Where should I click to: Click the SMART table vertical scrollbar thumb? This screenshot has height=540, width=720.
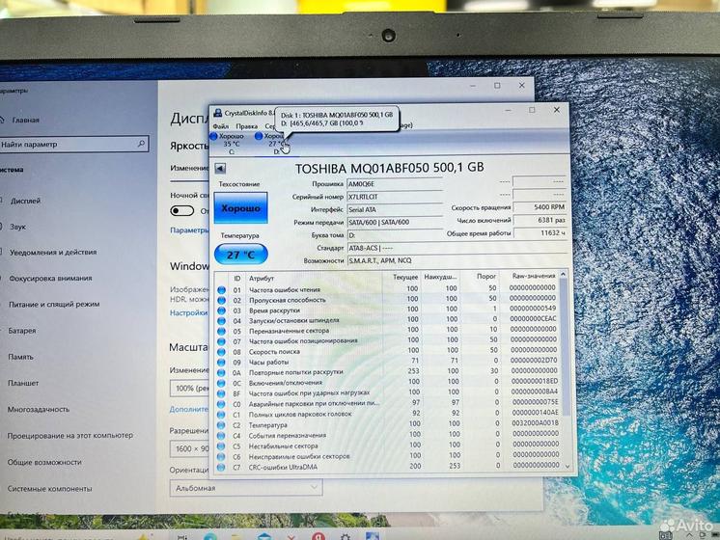coord(566,346)
